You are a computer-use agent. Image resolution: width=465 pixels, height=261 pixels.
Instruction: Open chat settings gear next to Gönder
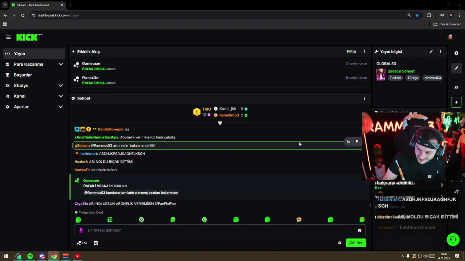click(340, 243)
